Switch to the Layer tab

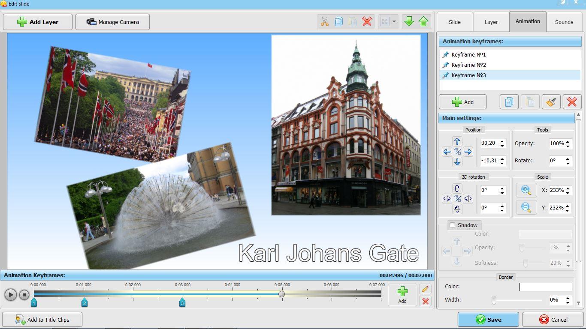491,22
